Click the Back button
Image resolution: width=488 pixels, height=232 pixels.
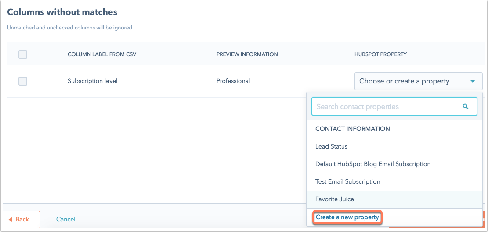click(x=21, y=220)
